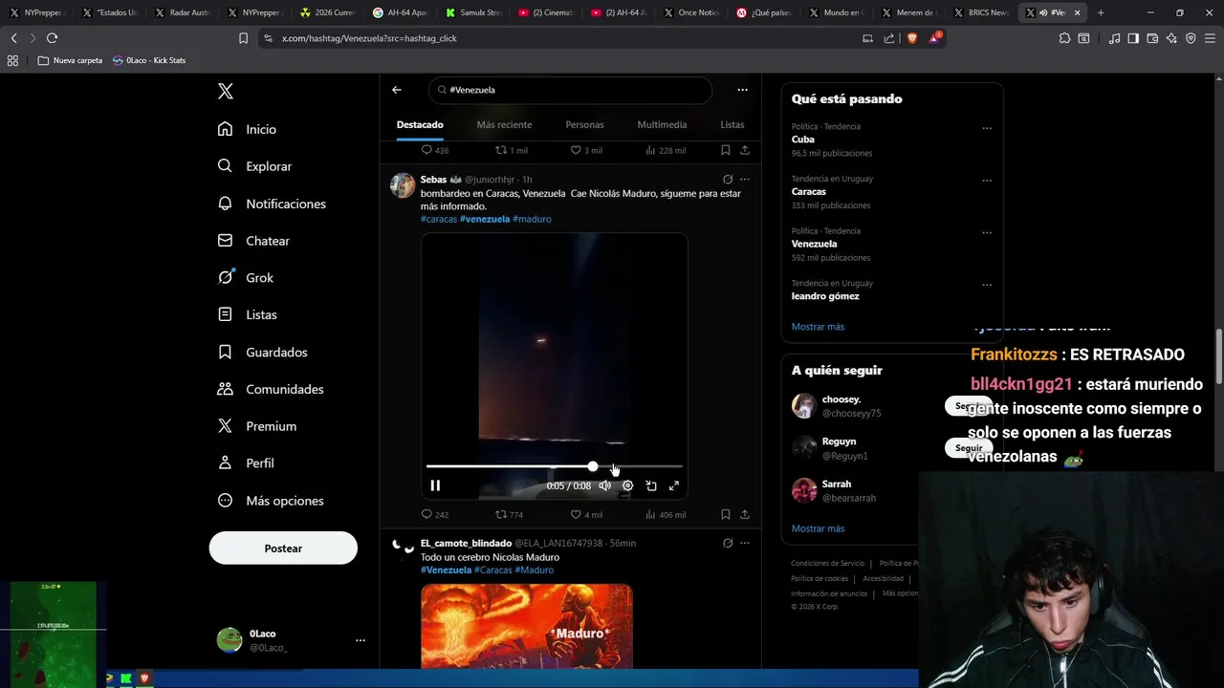The height and width of the screenshot is (688, 1224).
Task: Open video playback settings gear
Action: [x=627, y=485]
